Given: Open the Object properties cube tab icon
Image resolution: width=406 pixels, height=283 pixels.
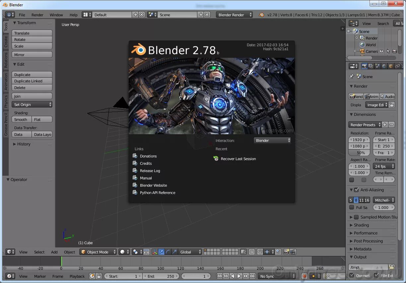Looking at the screenshot, I should click(x=390, y=66).
